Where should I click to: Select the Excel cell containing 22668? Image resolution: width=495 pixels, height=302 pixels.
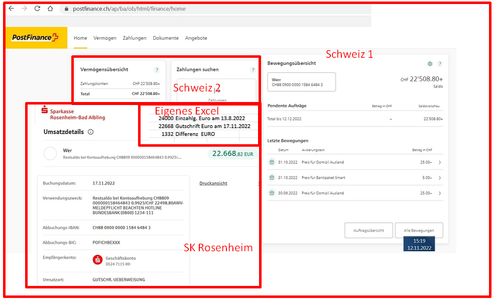166,126
